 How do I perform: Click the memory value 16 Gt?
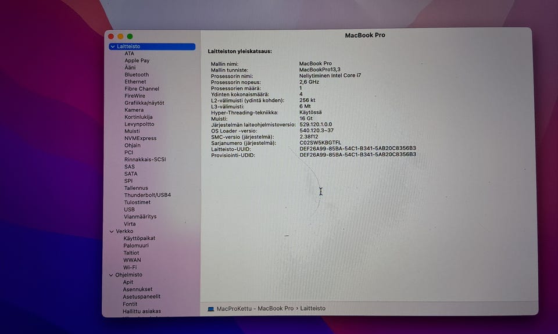pos(306,118)
